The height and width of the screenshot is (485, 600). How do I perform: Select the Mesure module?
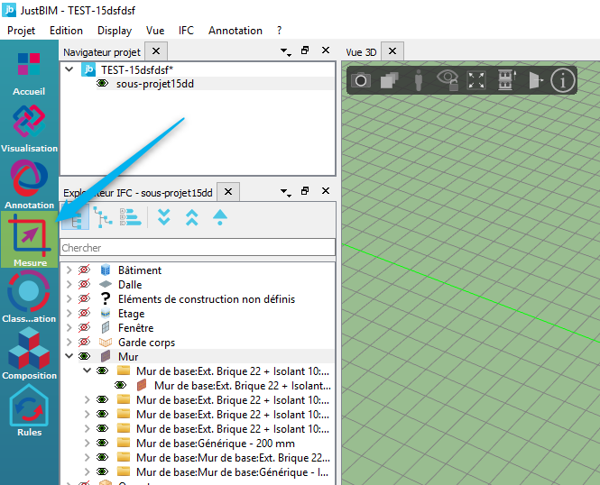[x=30, y=239]
